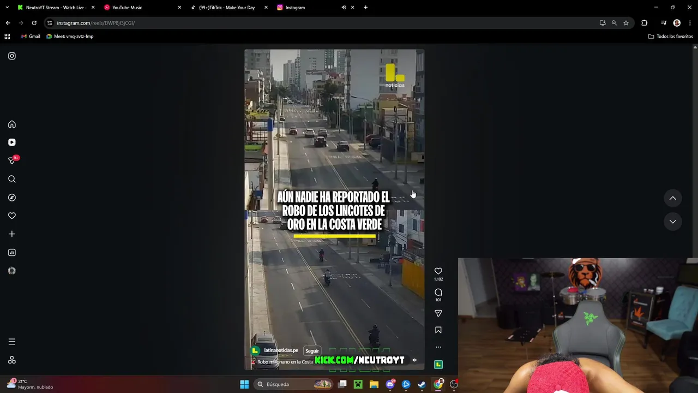Click the address bar URL field
Image resolution: width=698 pixels, height=393 pixels.
tap(322, 23)
